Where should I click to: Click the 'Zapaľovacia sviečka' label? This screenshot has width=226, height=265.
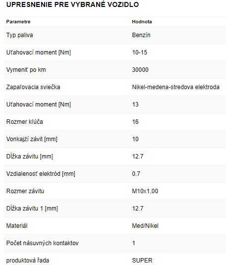pos(33,87)
